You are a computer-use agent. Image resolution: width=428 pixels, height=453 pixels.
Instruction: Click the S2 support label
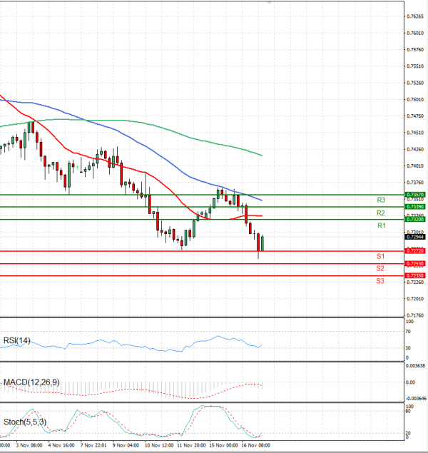tap(380, 269)
